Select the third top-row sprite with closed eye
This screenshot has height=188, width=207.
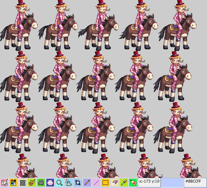[x=98, y=25]
